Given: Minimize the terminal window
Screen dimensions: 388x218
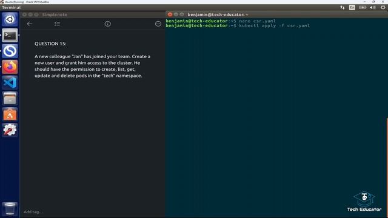Looking at the screenshot, I should point(176,15).
